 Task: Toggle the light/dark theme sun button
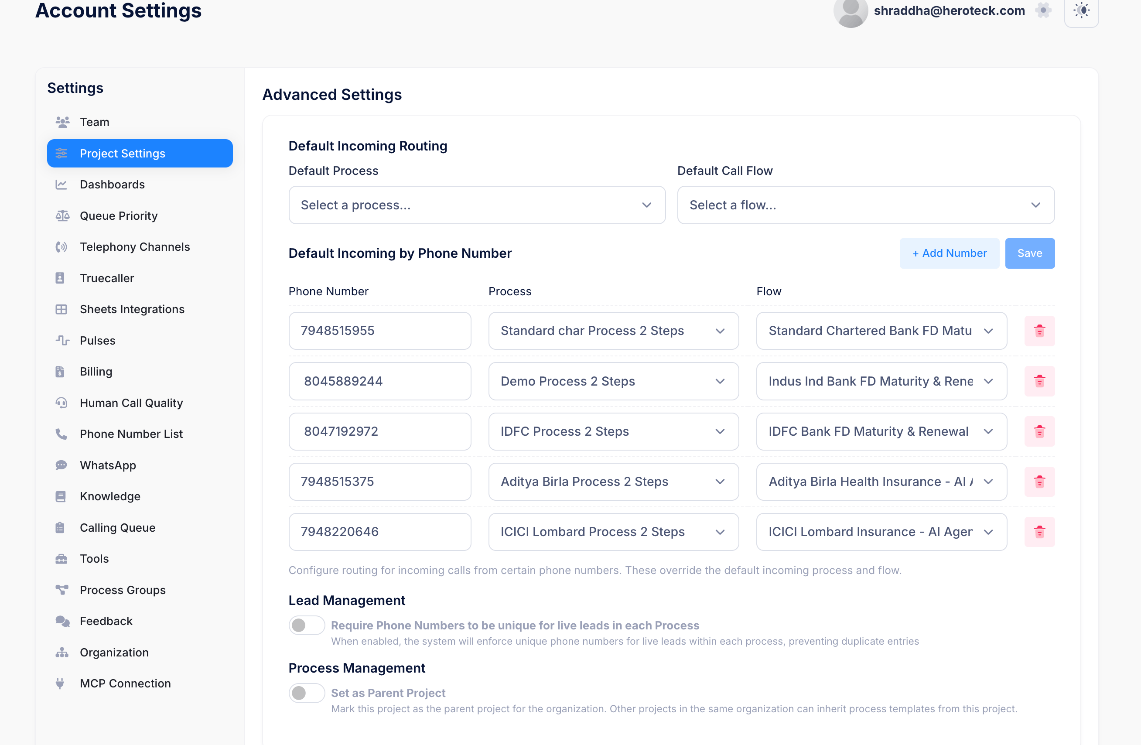[1082, 10]
